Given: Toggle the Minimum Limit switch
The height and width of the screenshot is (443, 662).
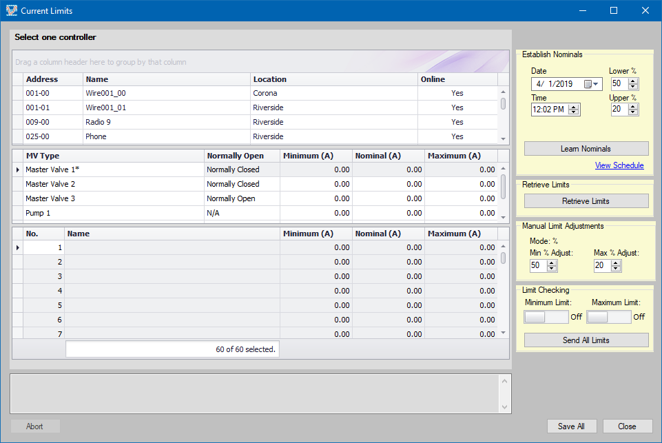Looking at the screenshot, I should (x=546, y=317).
